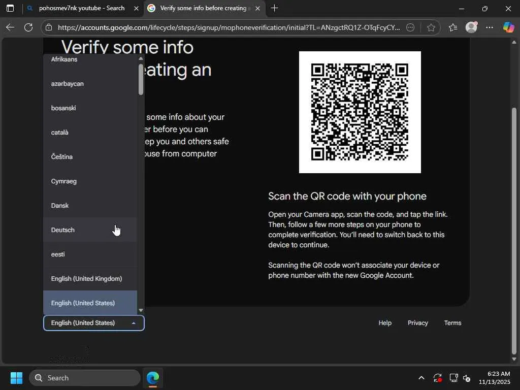Open the muted volume tray icon
This screenshot has height=390, width=520.
[x=467, y=378]
